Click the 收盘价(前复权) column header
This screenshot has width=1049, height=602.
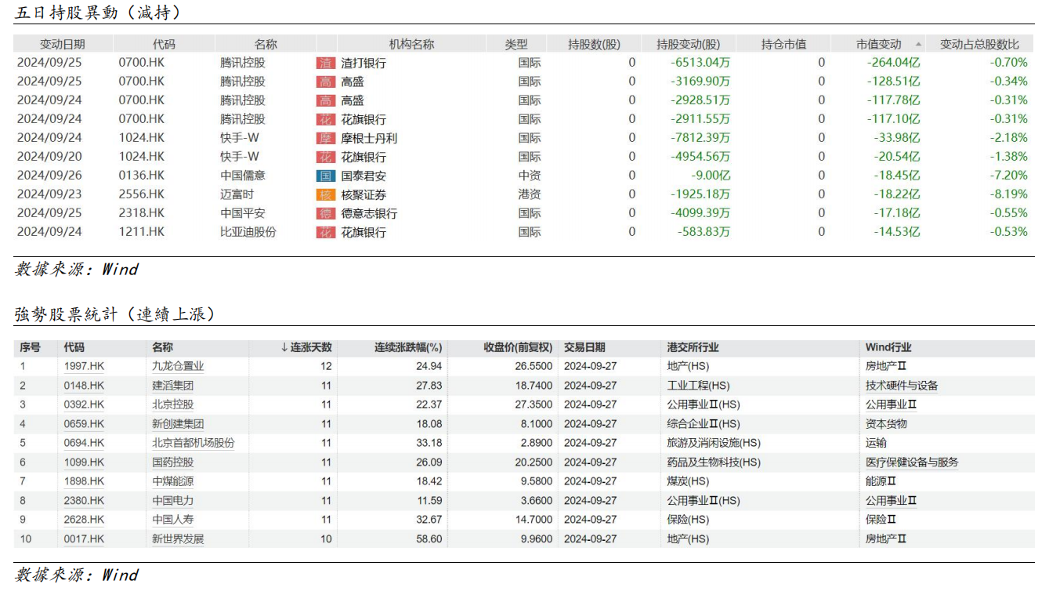click(x=518, y=347)
